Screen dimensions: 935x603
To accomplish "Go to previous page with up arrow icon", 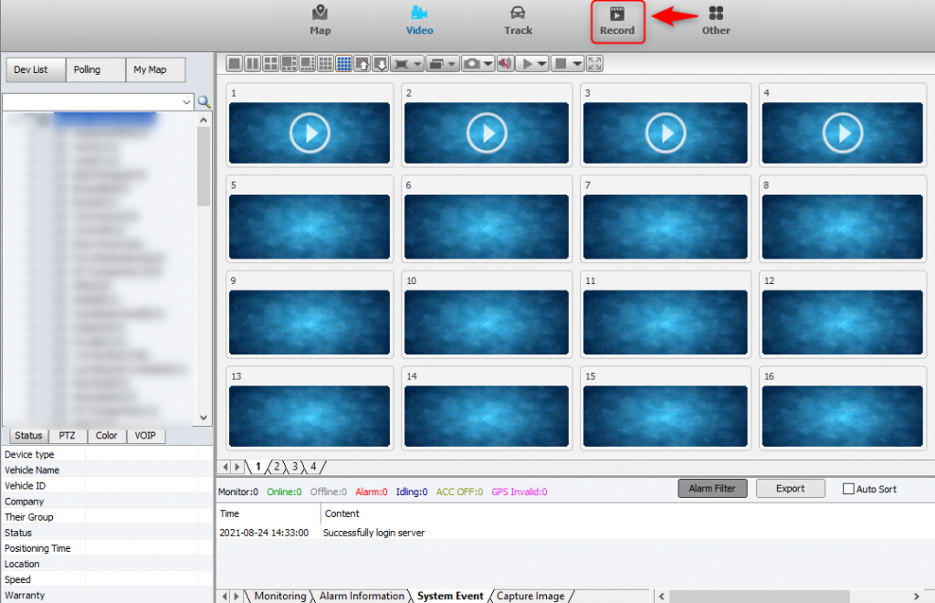I will click(362, 64).
